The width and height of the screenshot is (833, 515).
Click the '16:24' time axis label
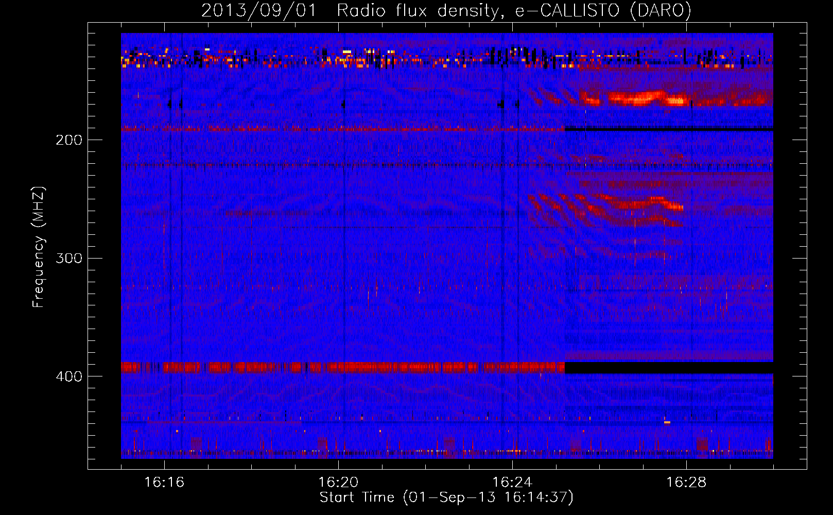point(512,482)
